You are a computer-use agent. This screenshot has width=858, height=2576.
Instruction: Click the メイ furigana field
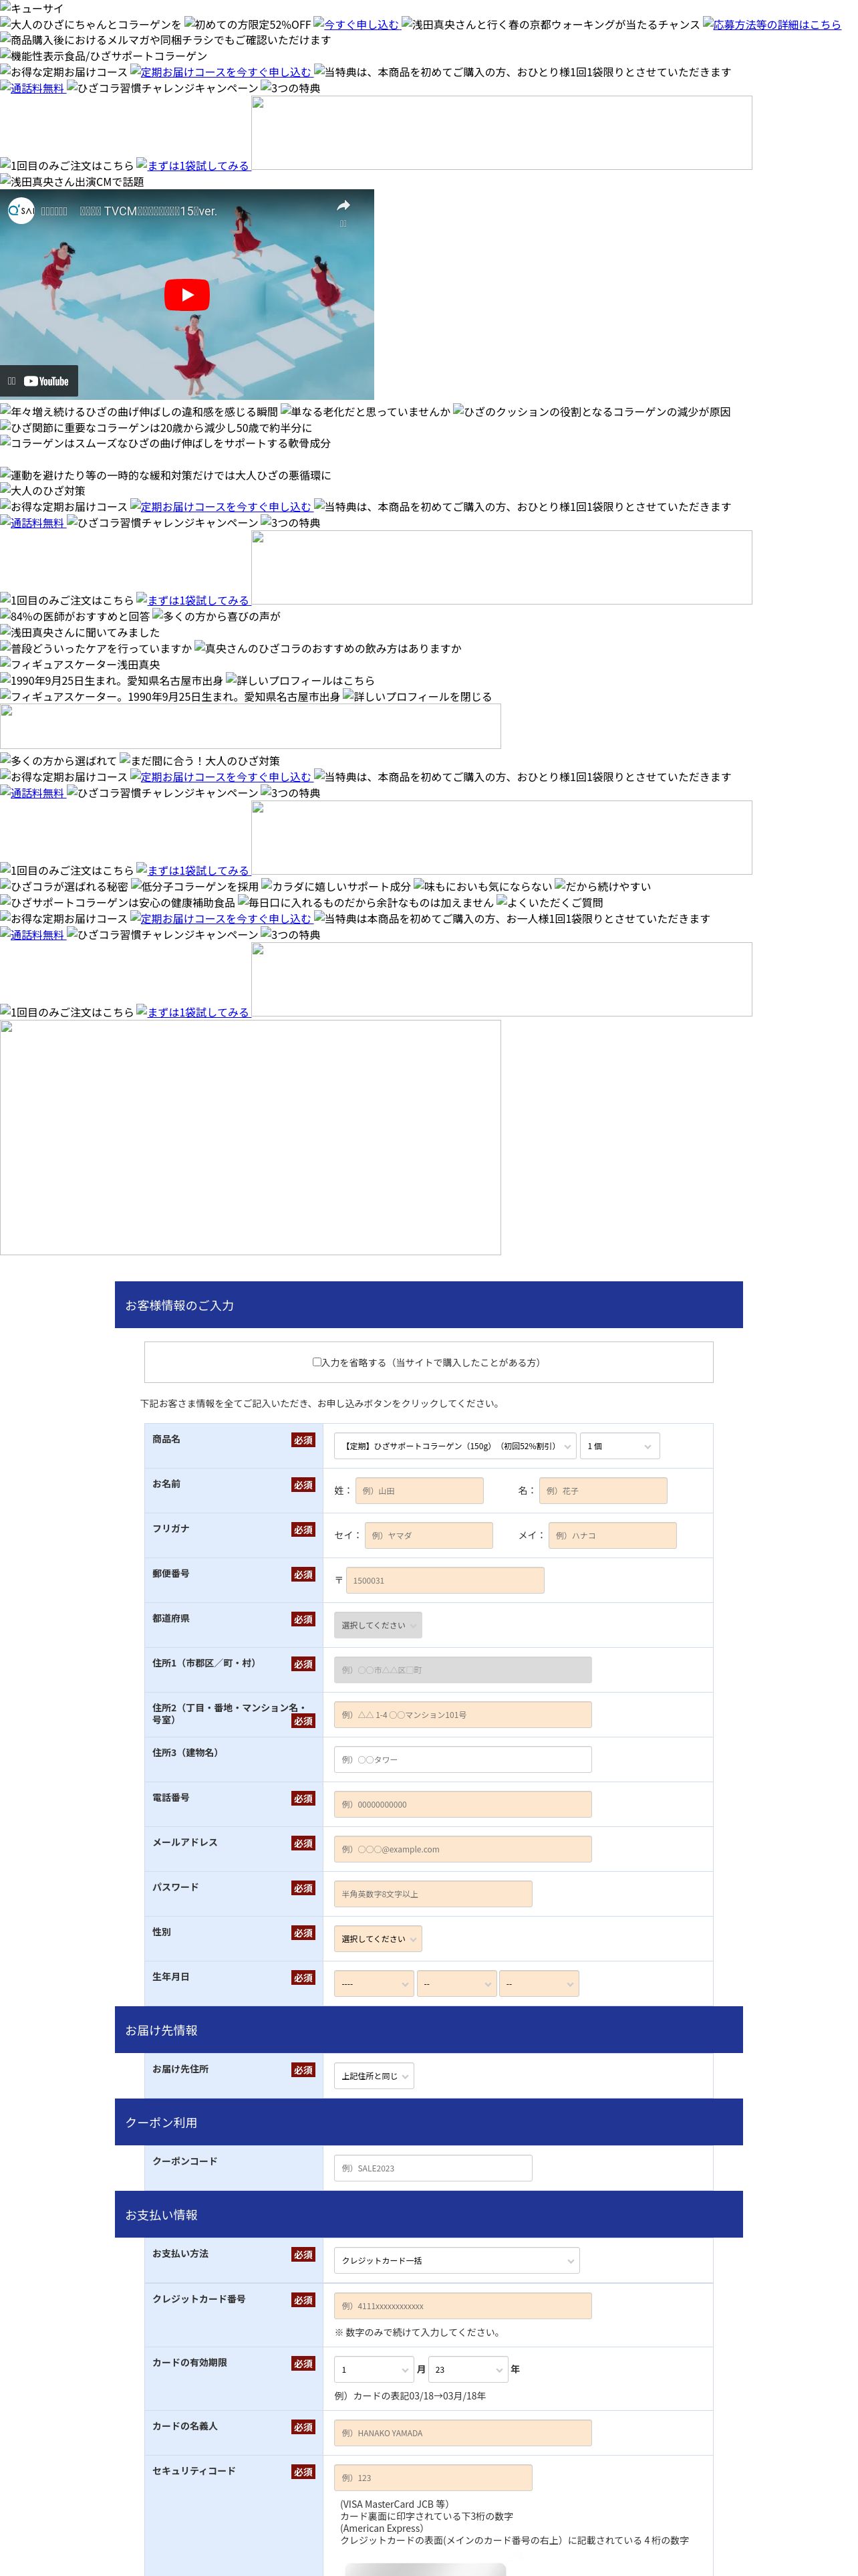612,1535
